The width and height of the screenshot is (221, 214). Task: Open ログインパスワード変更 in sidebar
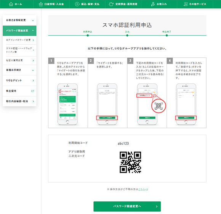pyautogui.click(x=19, y=40)
